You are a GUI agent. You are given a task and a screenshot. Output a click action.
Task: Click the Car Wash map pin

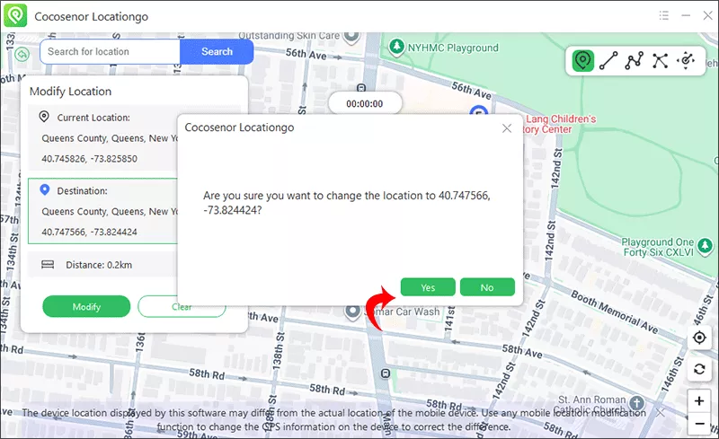352,312
